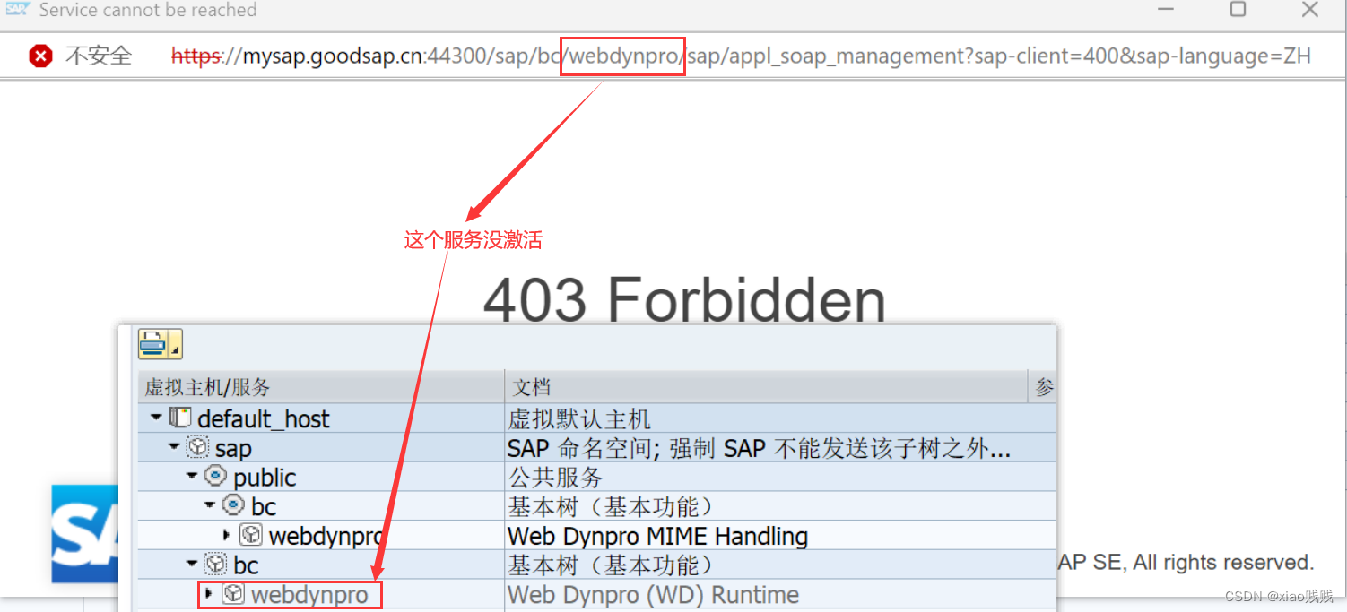Expand the inactive webdynpro runtime node
This screenshot has width=1347, height=612.
pyautogui.click(x=209, y=593)
